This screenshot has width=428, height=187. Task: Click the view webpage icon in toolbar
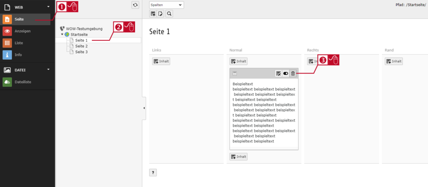click(153, 14)
